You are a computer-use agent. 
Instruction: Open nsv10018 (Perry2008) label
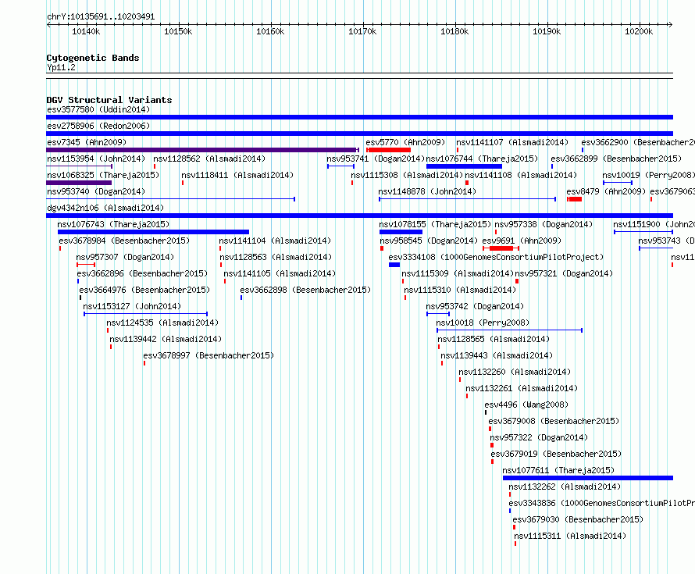pyautogui.click(x=483, y=323)
